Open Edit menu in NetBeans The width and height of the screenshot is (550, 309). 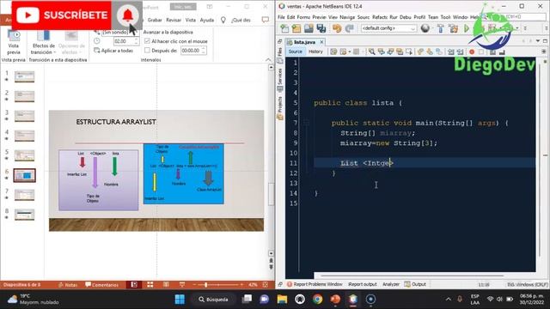[290, 17]
